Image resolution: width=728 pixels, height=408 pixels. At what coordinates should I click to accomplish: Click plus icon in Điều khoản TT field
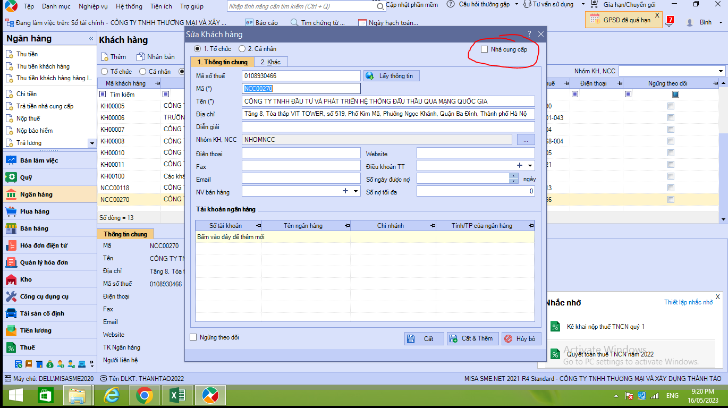[x=520, y=166]
